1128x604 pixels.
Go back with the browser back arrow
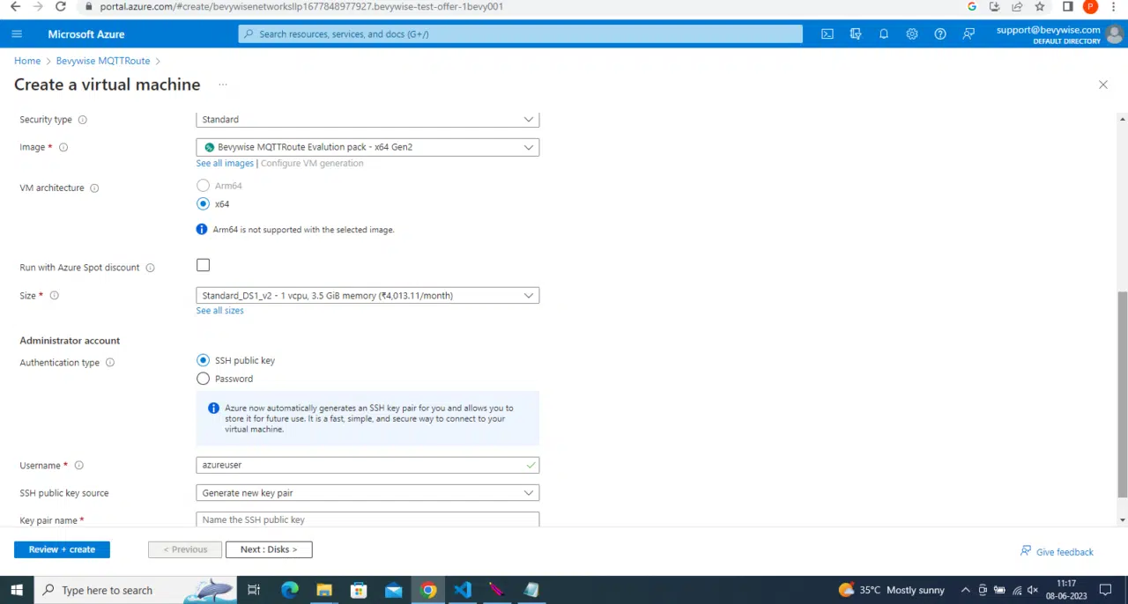pos(15,6)
